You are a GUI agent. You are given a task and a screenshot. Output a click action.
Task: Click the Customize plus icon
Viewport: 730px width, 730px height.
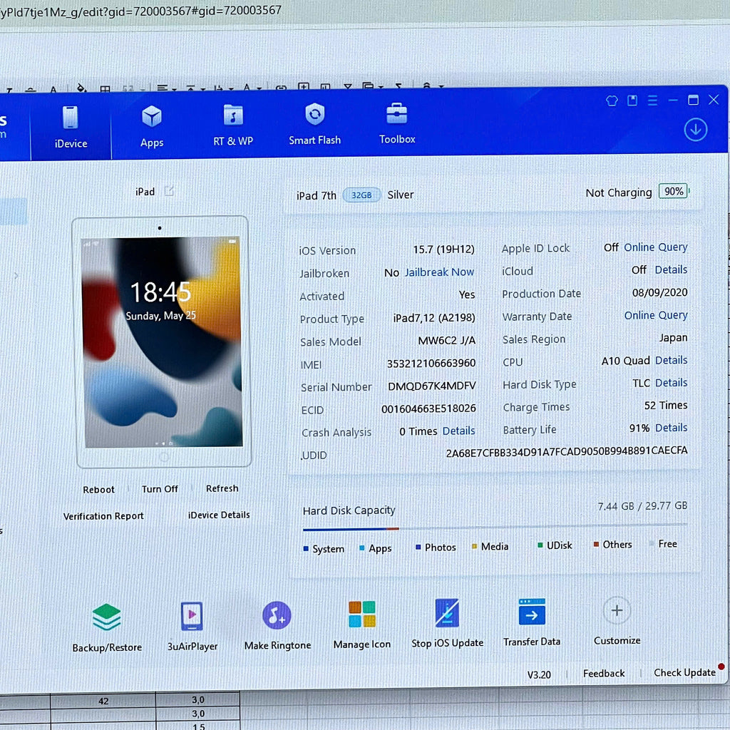(x=617, y=610)
